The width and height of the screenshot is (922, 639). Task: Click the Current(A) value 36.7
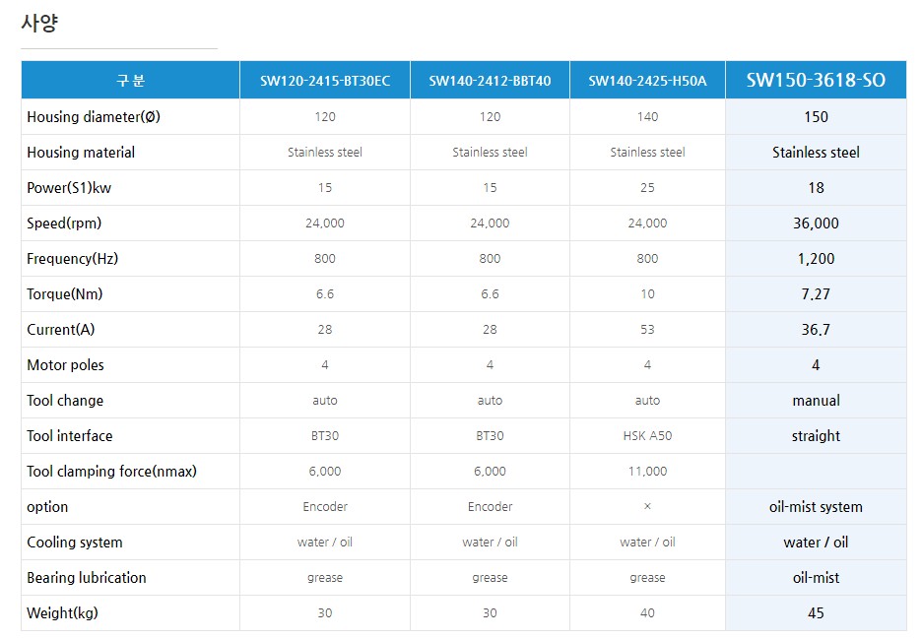click(816, 330)
